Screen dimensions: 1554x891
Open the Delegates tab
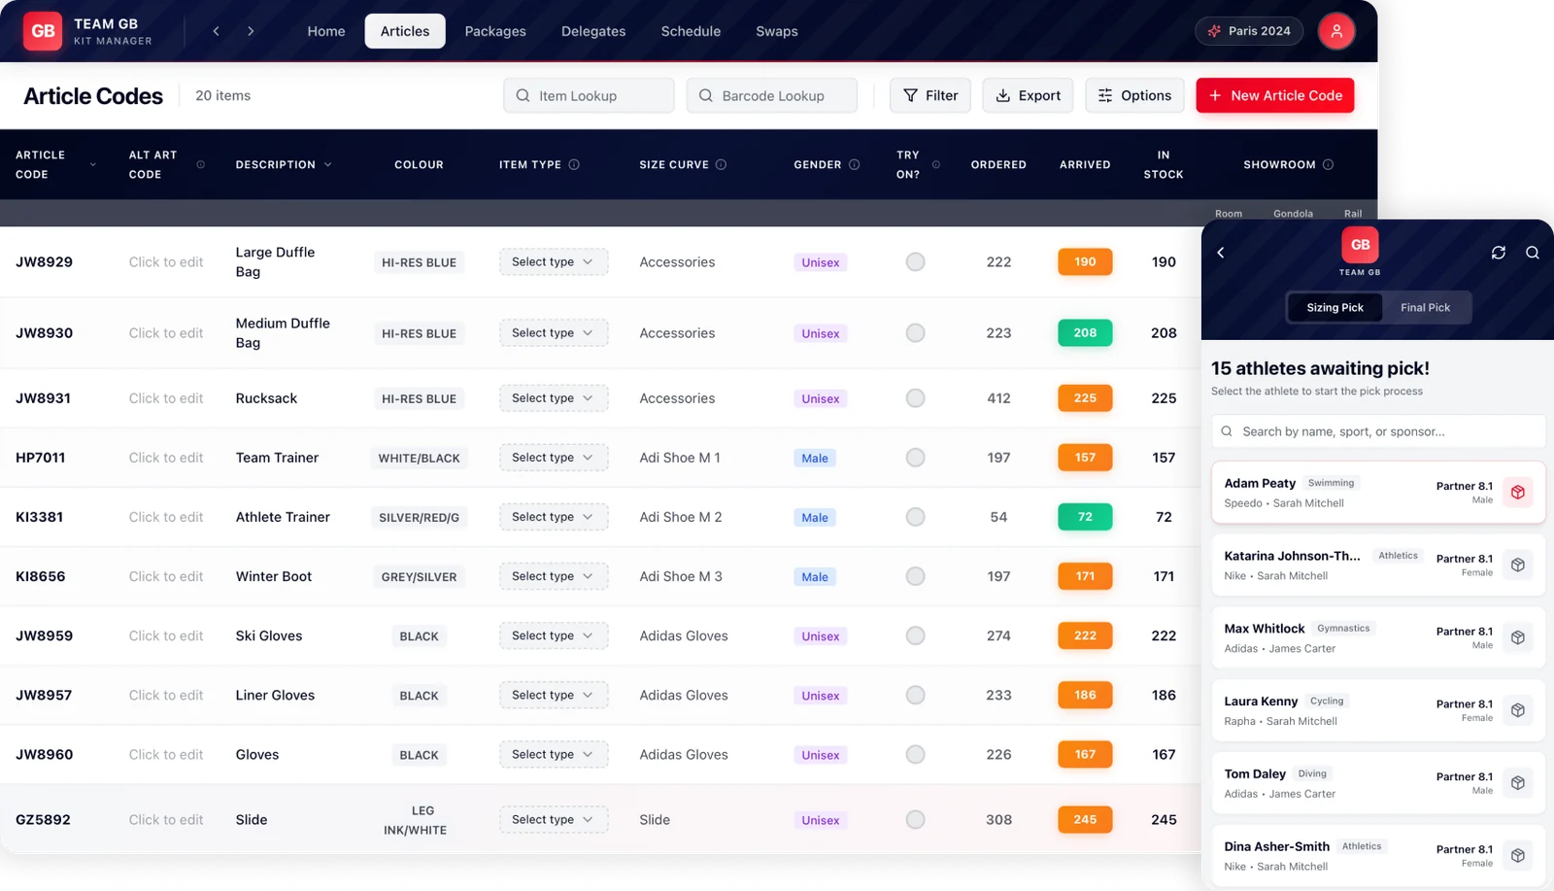point(593,31)
